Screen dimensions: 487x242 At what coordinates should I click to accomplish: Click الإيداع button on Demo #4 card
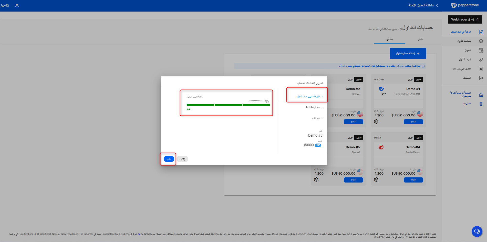(413, 180)
